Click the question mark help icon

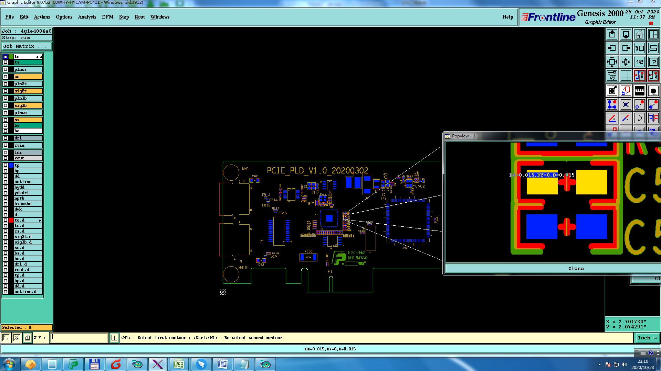click(653, 62)
